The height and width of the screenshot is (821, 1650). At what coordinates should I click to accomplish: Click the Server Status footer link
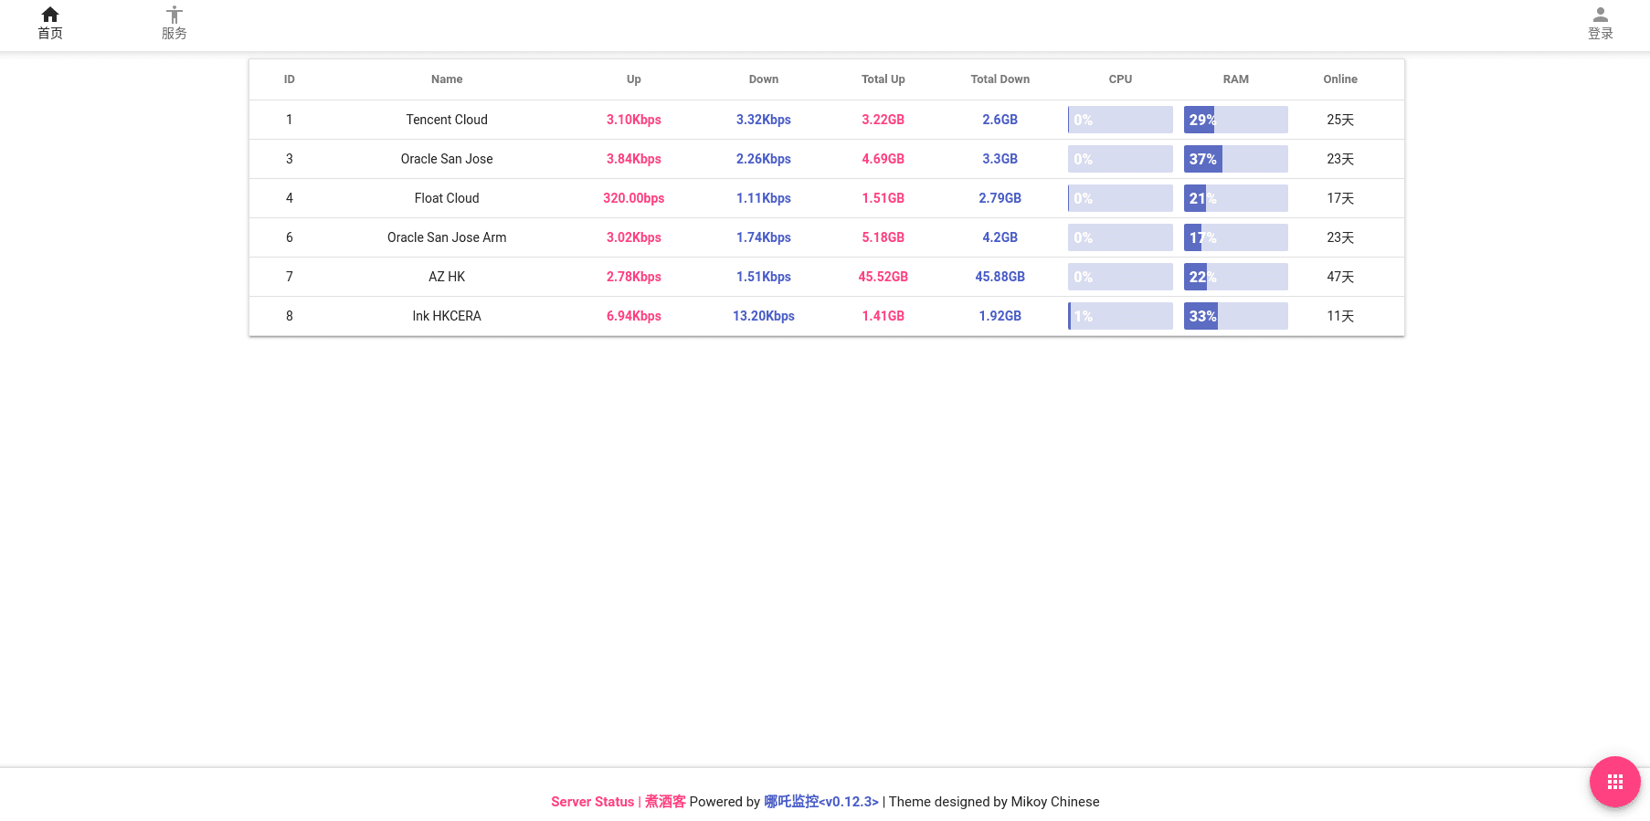coord(592,802)
